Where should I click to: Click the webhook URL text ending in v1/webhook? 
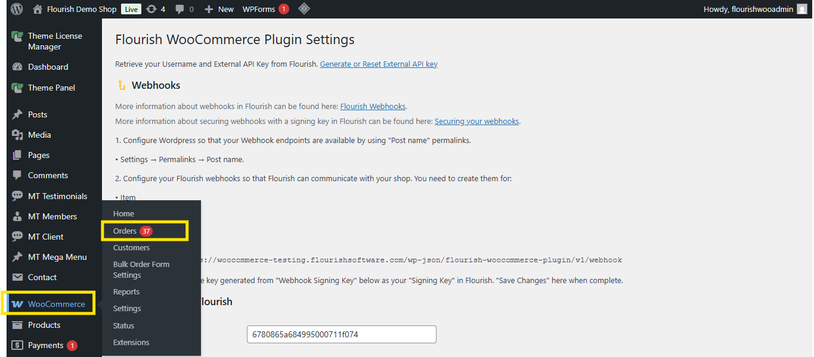point(411,260)
